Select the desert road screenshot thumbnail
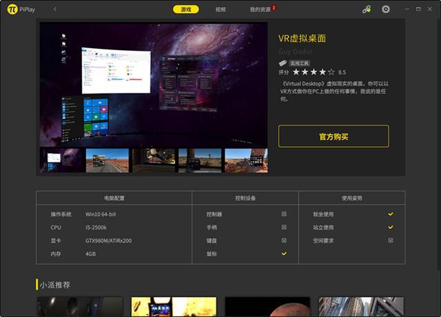 click(107, 160)
